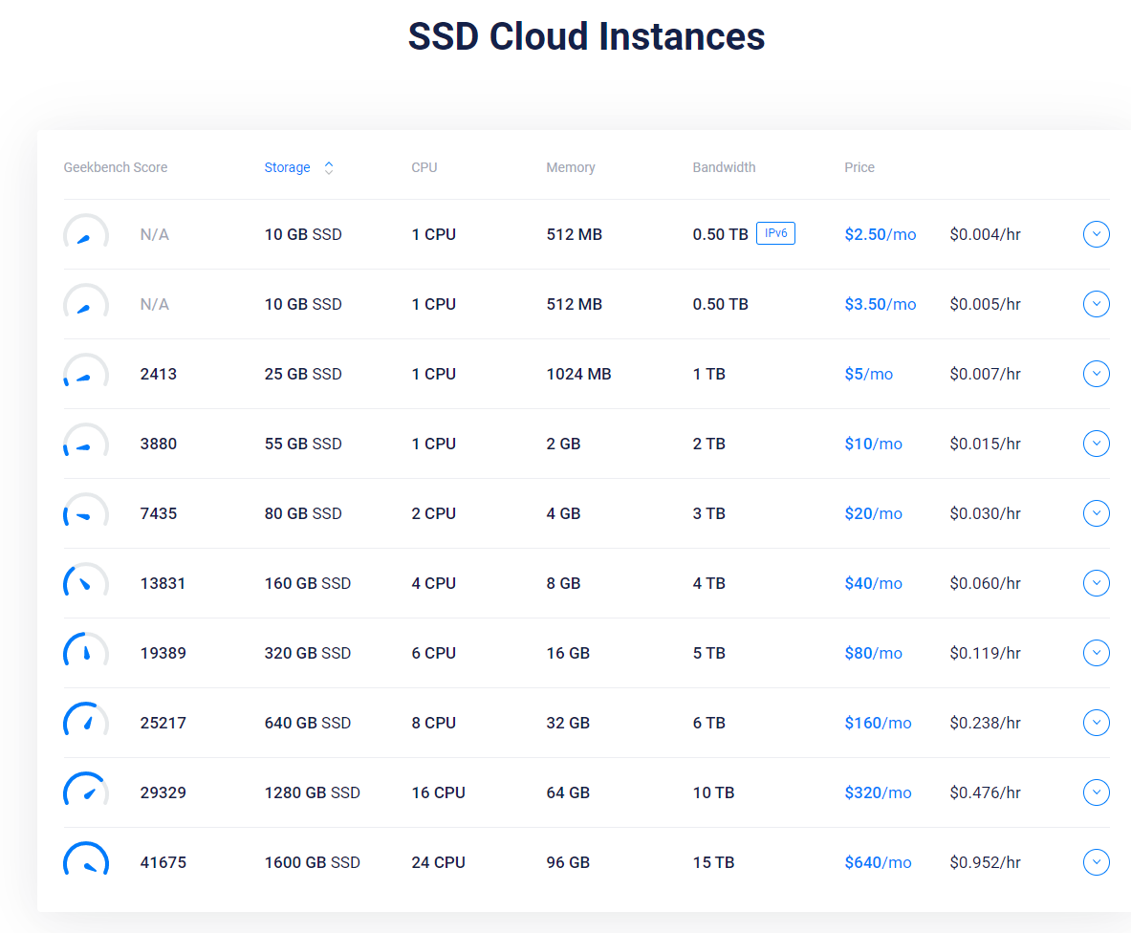Click the IPv6 badge on first plan
The image size is (1131, 933).
(775, 233)
